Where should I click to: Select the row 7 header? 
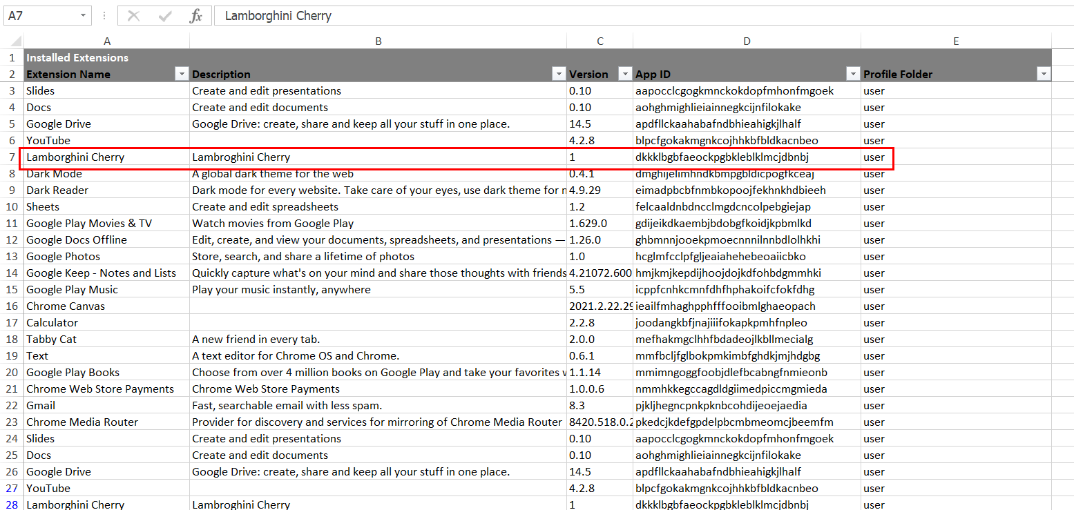[x=12, y=157]
